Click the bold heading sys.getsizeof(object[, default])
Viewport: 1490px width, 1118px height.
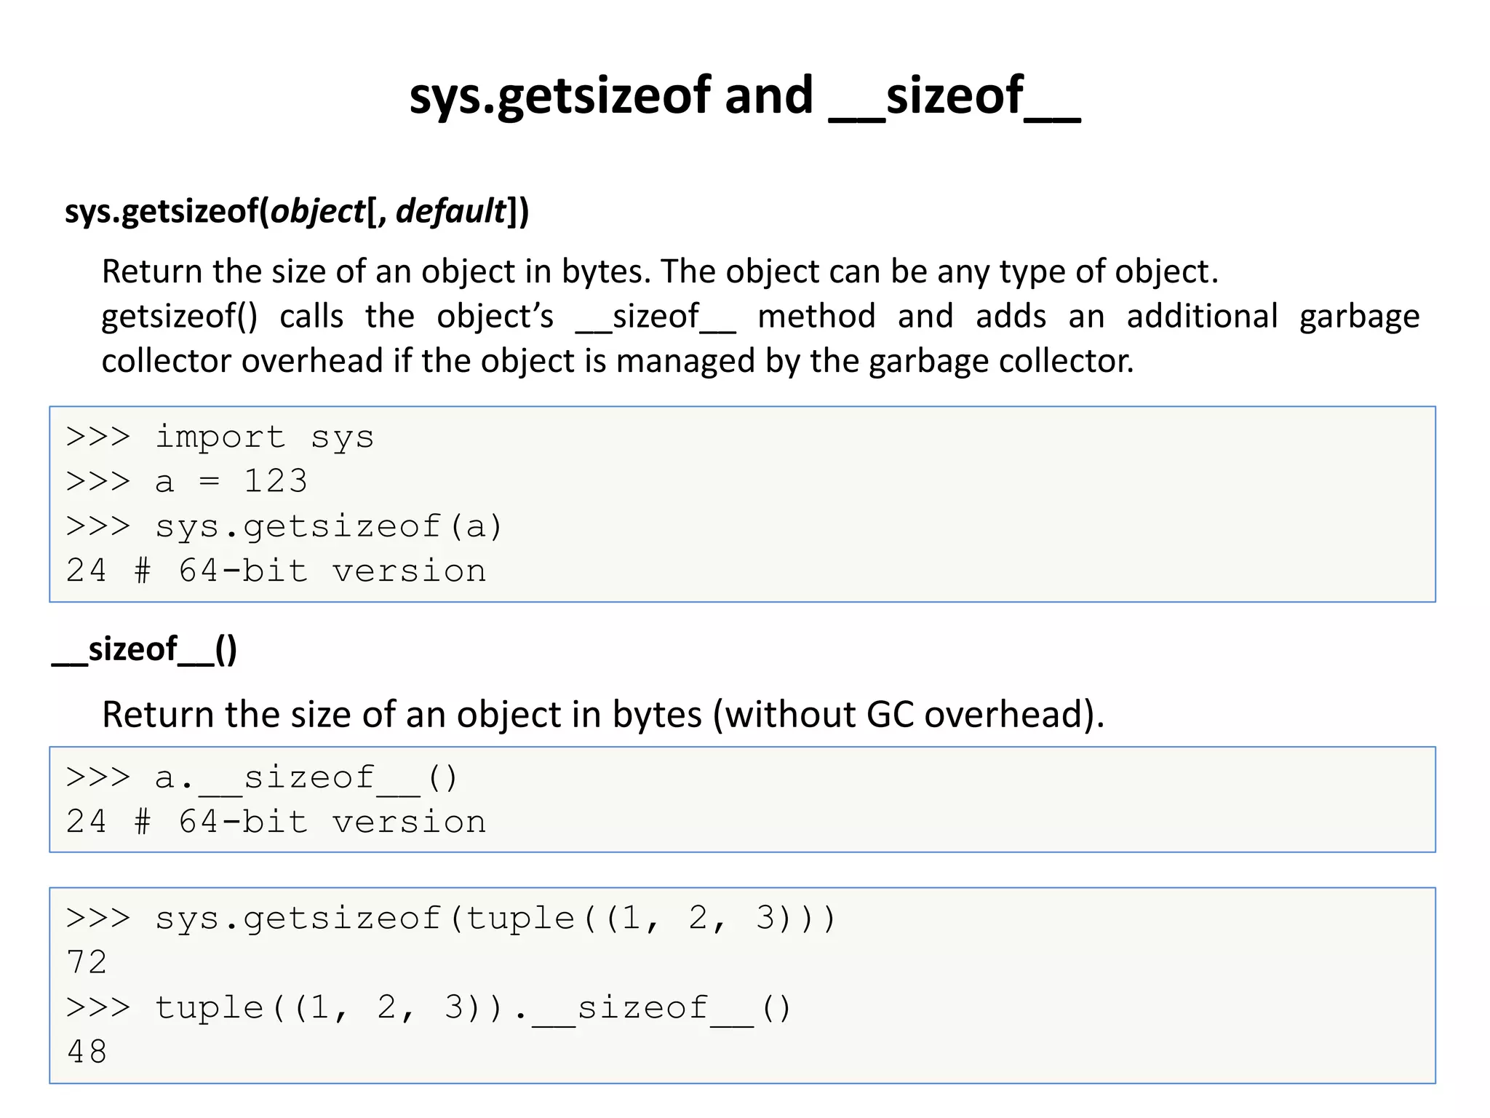point(297,212)
